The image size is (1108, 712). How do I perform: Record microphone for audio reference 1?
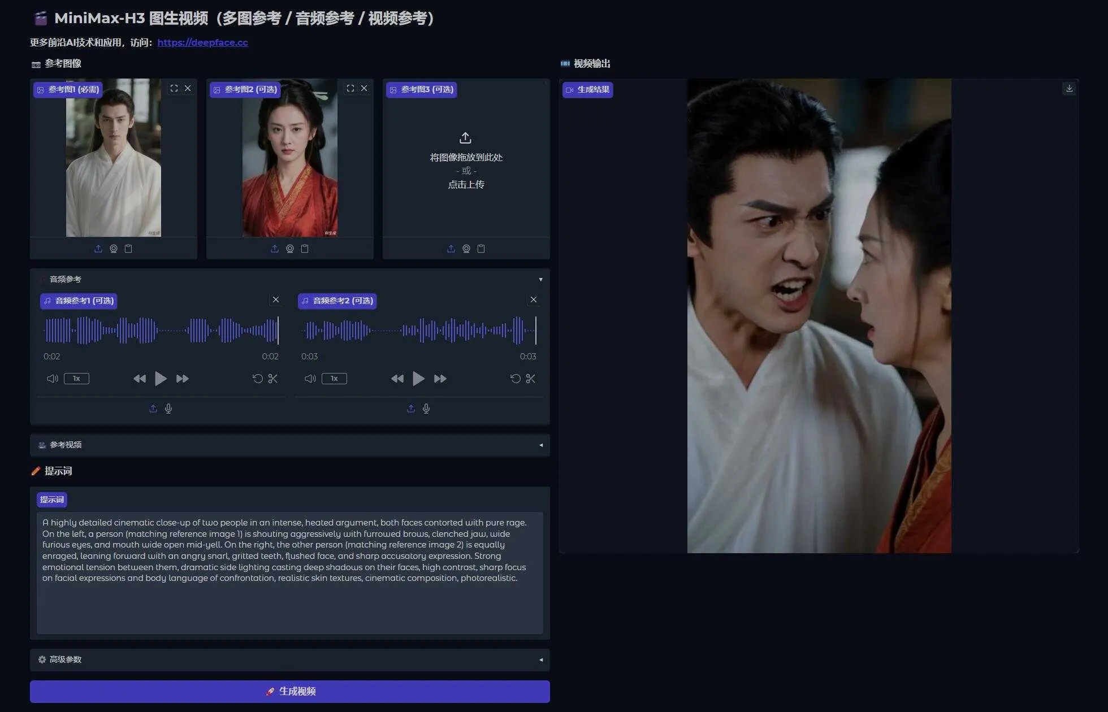click(x=168, y=409)
